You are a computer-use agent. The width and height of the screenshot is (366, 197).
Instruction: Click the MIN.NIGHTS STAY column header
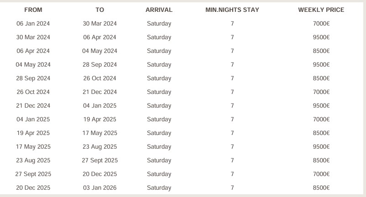[x=232, y=10]
